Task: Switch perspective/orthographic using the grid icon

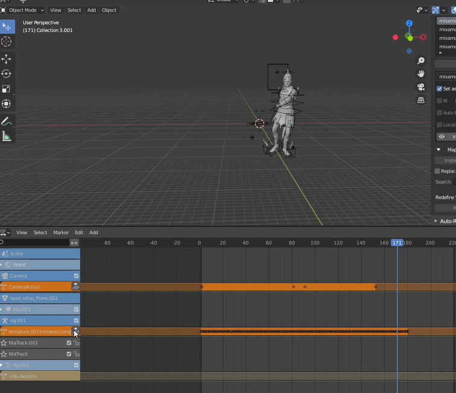Action: 421,100
